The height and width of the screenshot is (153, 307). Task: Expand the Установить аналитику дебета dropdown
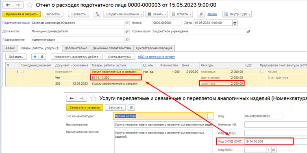77,57
